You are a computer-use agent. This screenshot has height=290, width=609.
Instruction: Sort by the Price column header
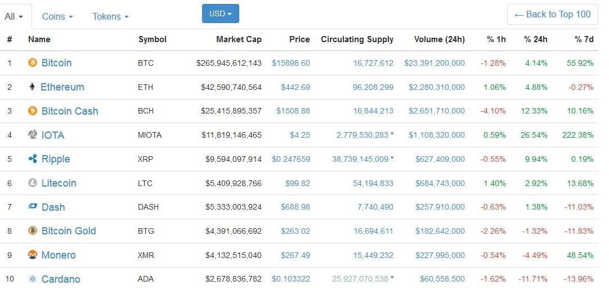pyautogui.click(x=299, y=39)
